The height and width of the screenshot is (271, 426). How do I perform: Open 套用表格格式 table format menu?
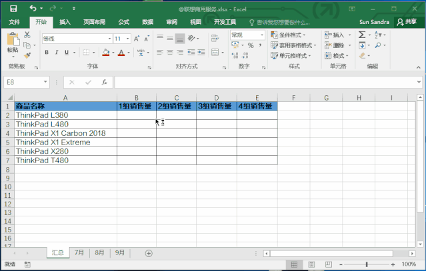pyautogui.click(x=294, y=45)
